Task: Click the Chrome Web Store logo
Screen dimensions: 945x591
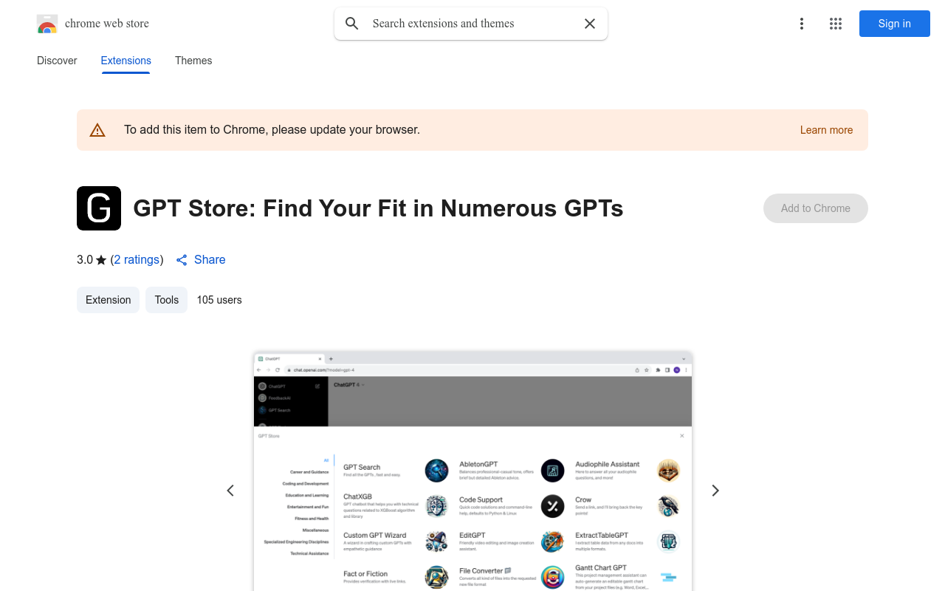Action: coord(47,24)
